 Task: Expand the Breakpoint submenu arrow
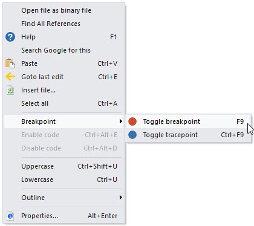click(x=120, y=121)
